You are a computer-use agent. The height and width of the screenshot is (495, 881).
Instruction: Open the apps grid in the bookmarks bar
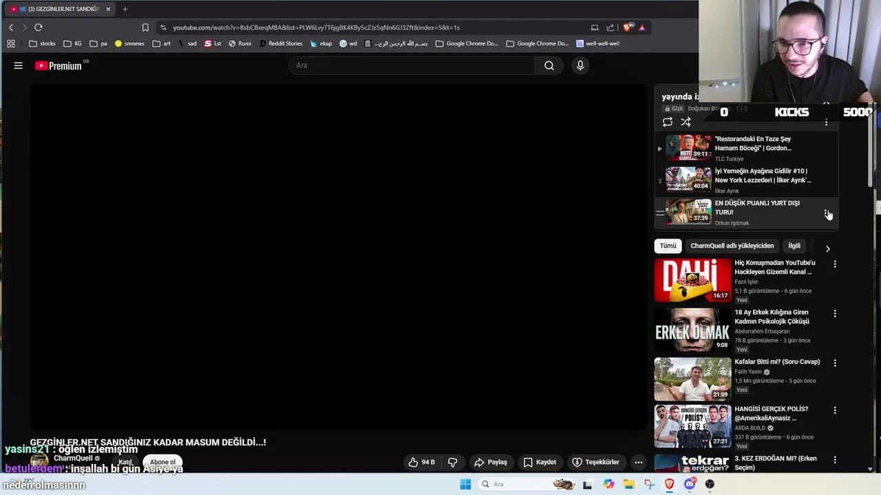tap(11, 43)
